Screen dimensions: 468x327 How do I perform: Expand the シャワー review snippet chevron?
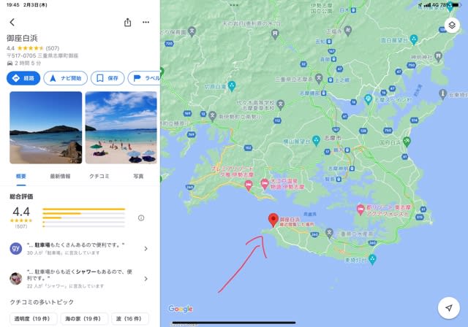(146, 279)
